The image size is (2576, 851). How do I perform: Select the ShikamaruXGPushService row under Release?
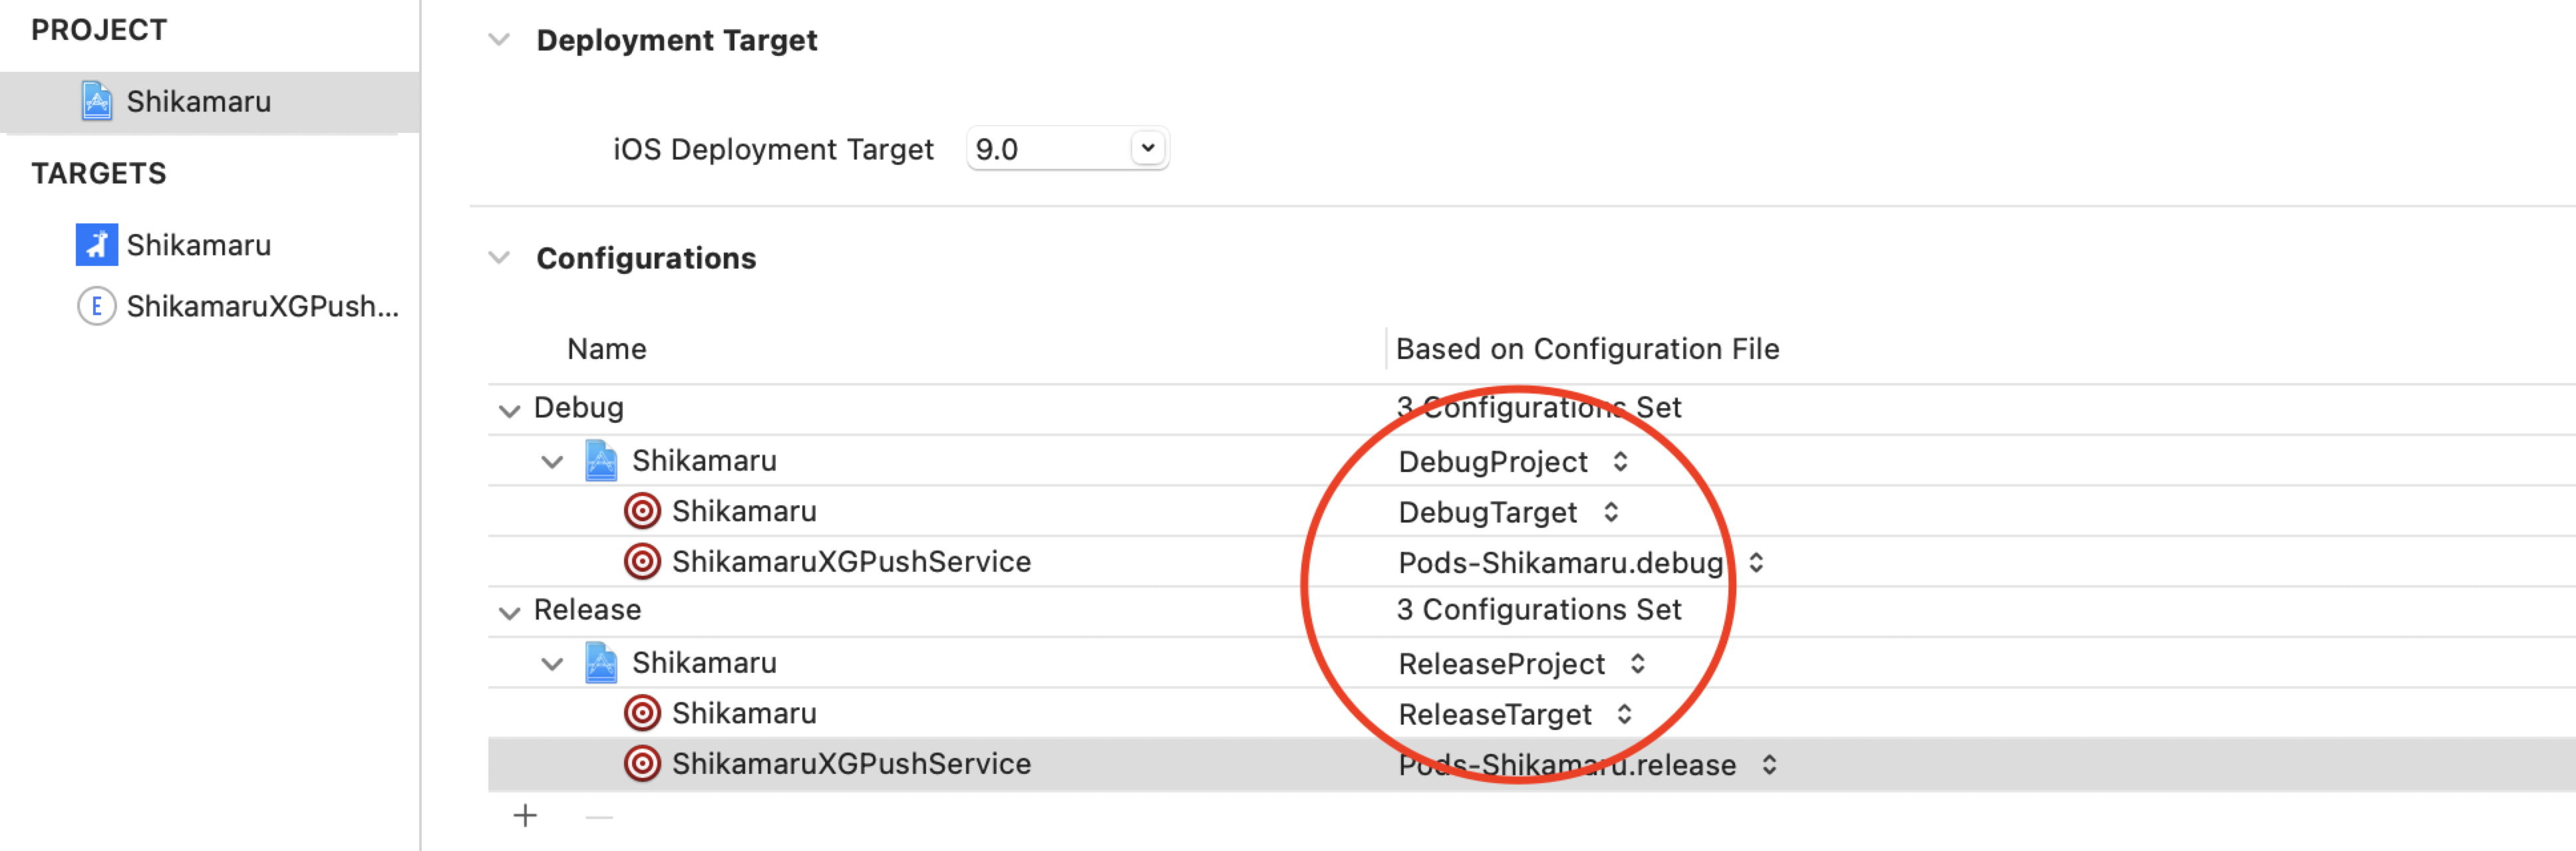pyautogui.click(x=850, y=764)
